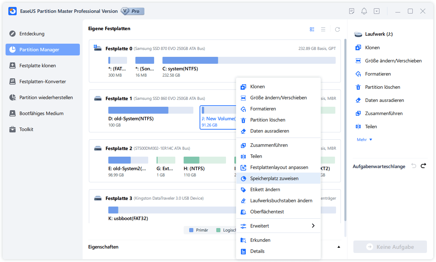This screenshot has height=262, width=436.
Task: Select Laufwerksbuchstaben ändern in the context menu
Action: click(x=278, y=201)
